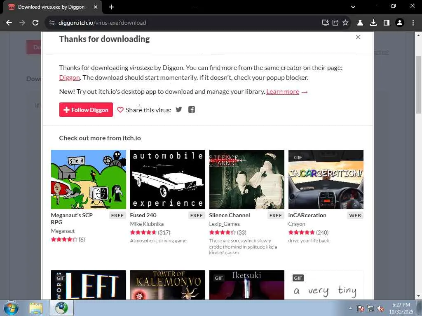Viewport: 422px width, 316px height.
Task: Open author Lexip_Games' page
Action: (x=225, y=224)
